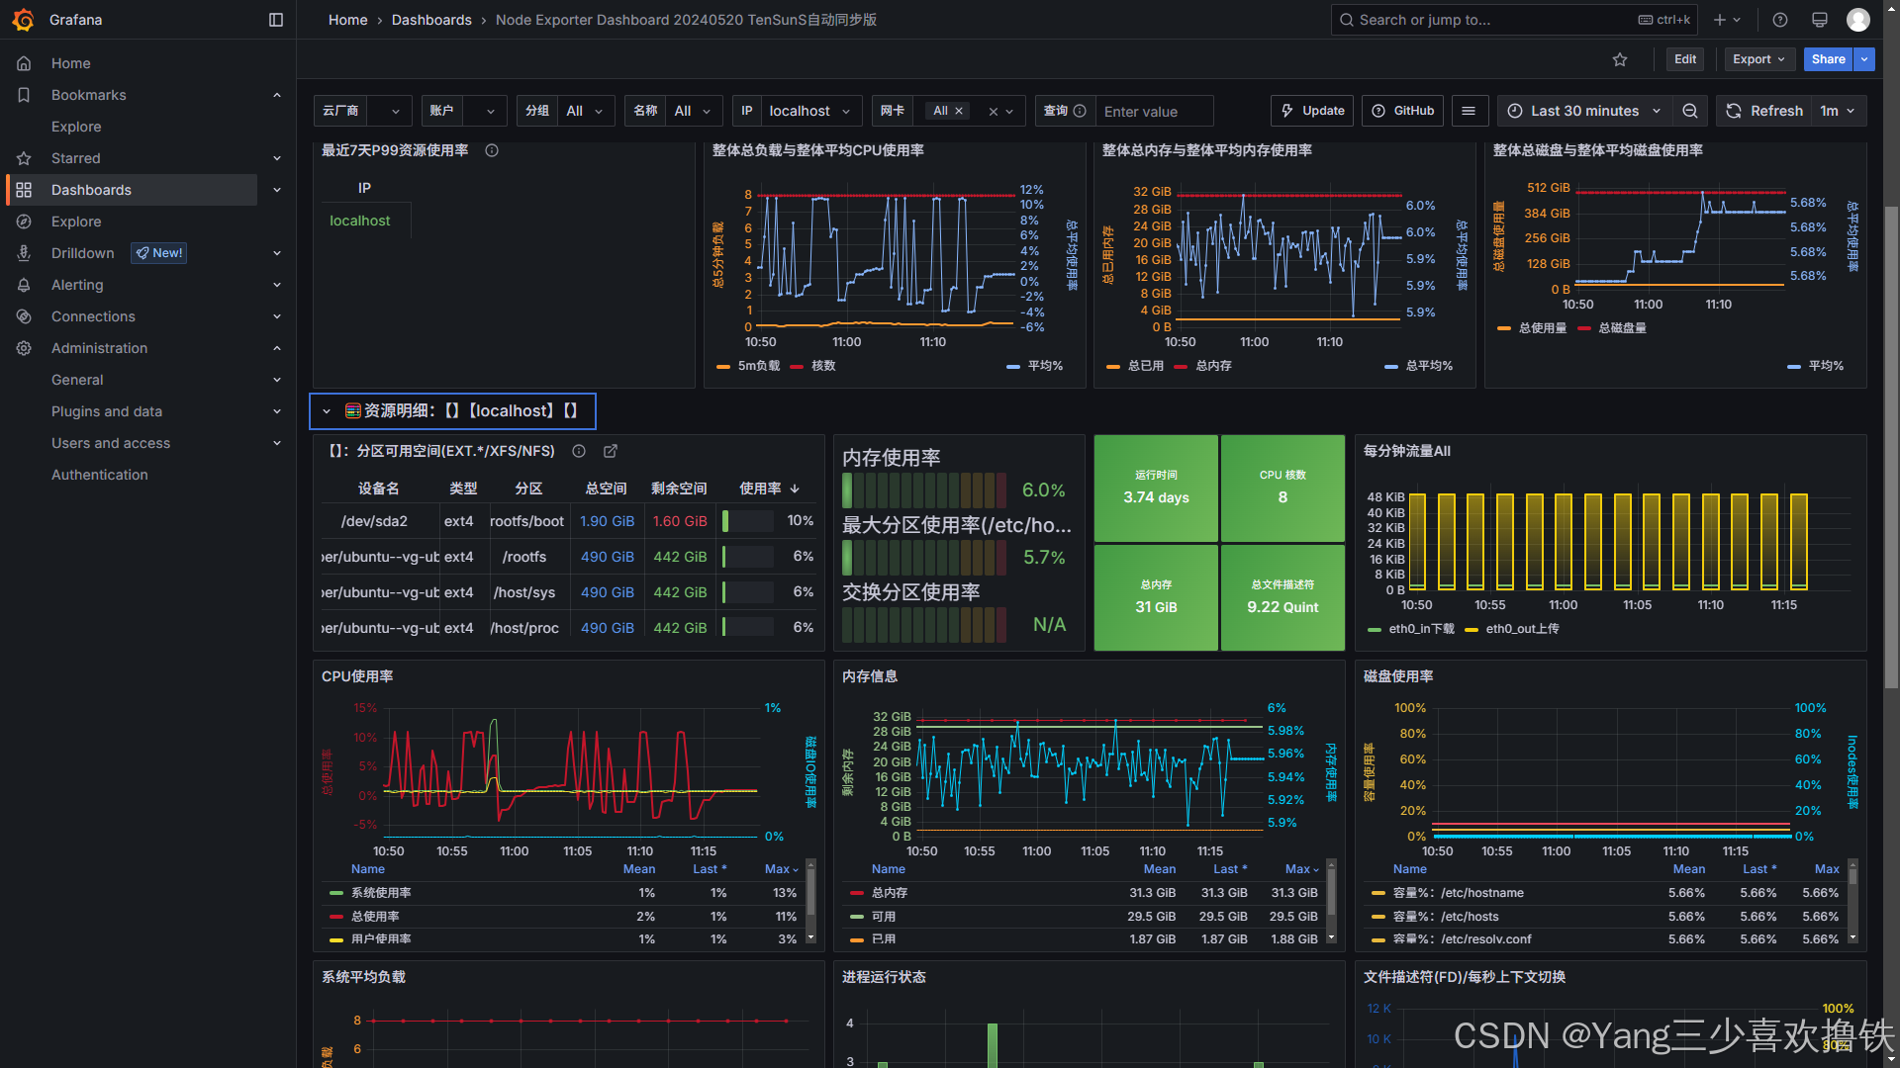Open Alerting in the sidebar
Image resolution: width=1900 pixels, height=1068 pixels.
(x=77, y=285)
